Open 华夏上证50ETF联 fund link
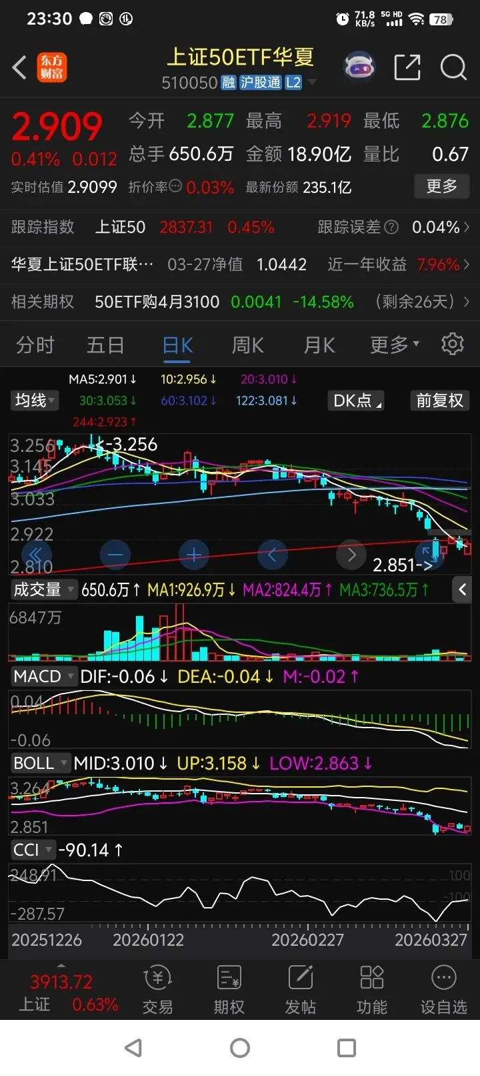480x1076 pixels. point(82,264)
